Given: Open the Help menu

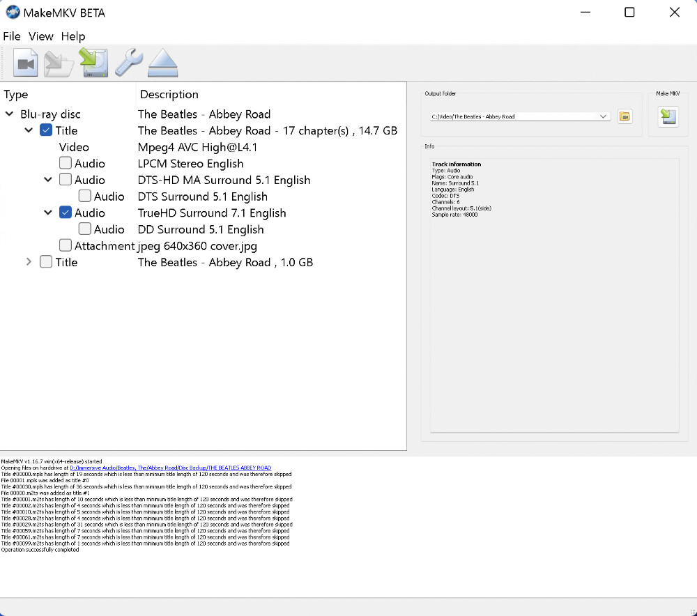Looking at the screenshot, I should [x=73, y=36].
